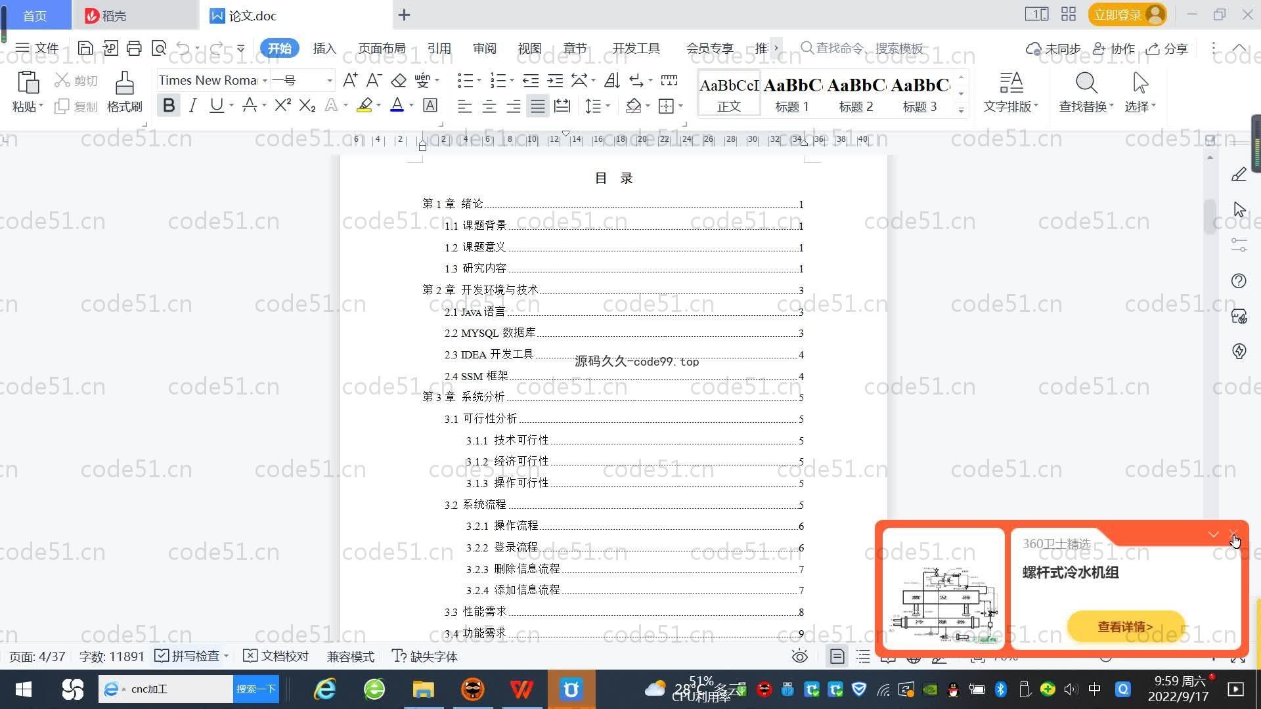Open the Page Layout tab

tap(382, 49)
